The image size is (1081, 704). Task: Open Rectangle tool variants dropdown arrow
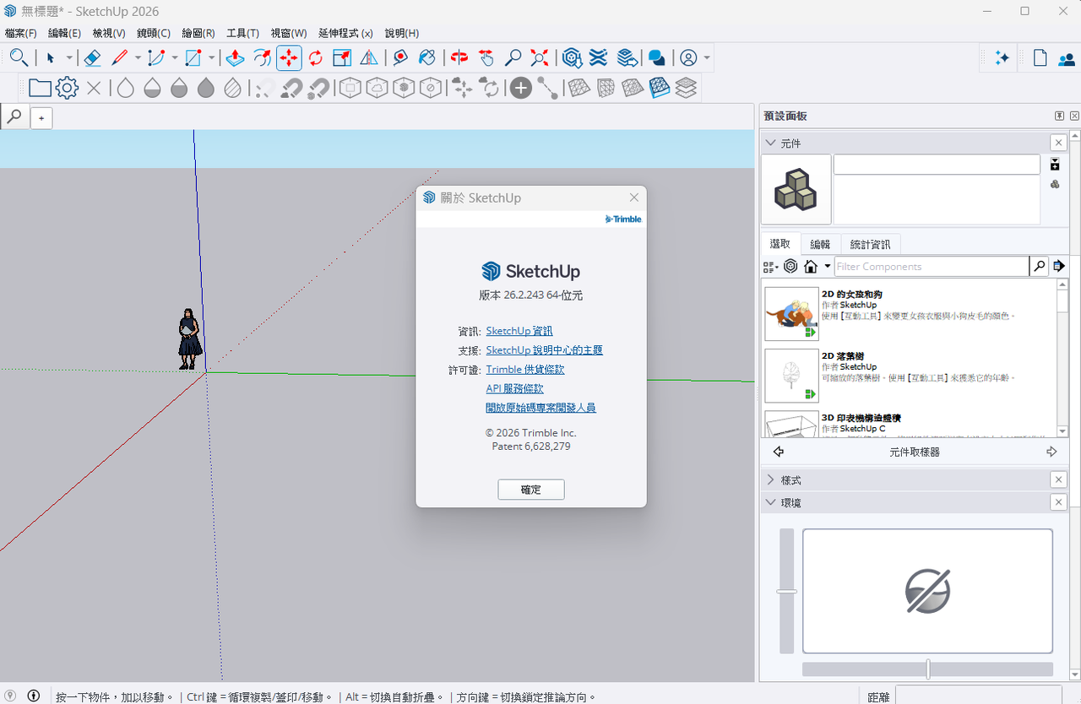tap(212, 58)
